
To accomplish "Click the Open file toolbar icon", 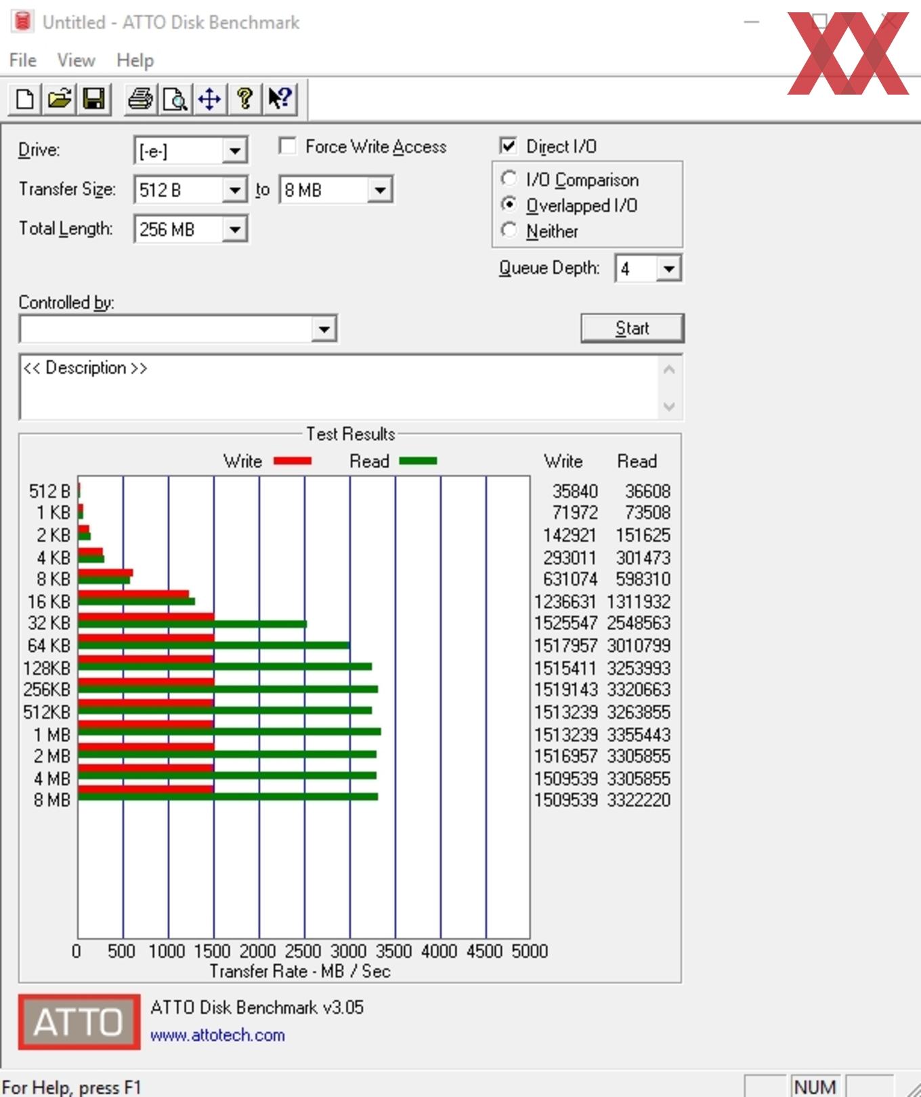I will pos(60,100).
